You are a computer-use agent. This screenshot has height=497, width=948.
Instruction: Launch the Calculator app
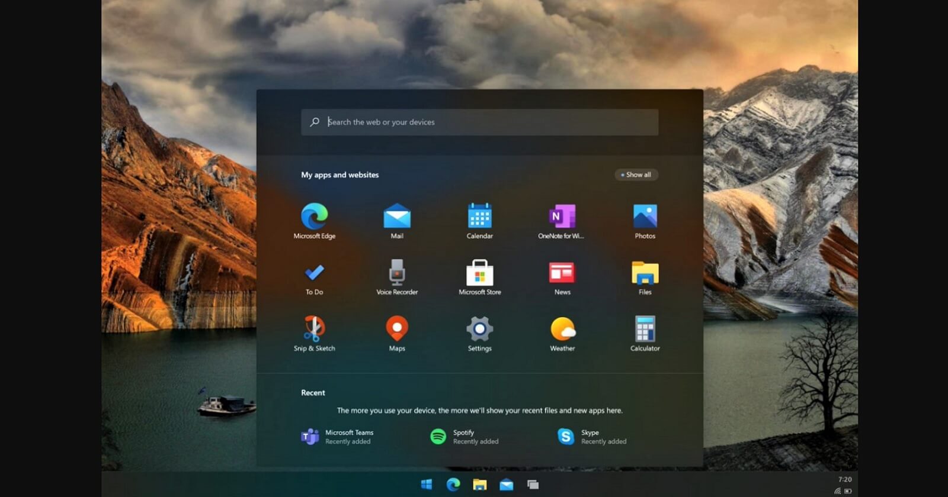[645, 333]
